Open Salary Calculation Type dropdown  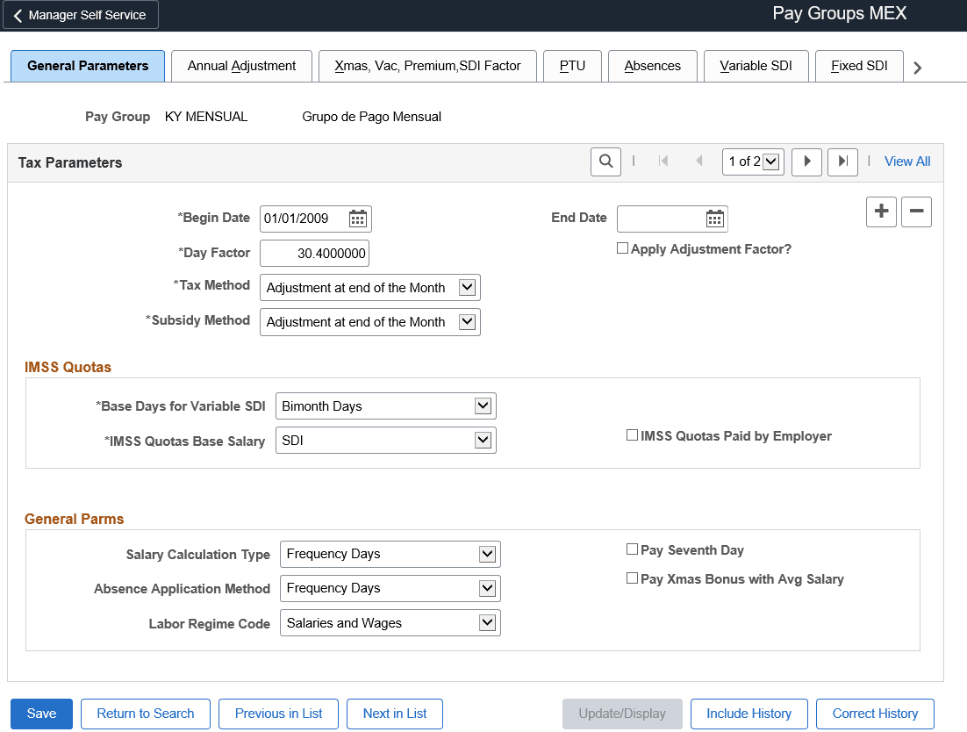coord(390,554)
